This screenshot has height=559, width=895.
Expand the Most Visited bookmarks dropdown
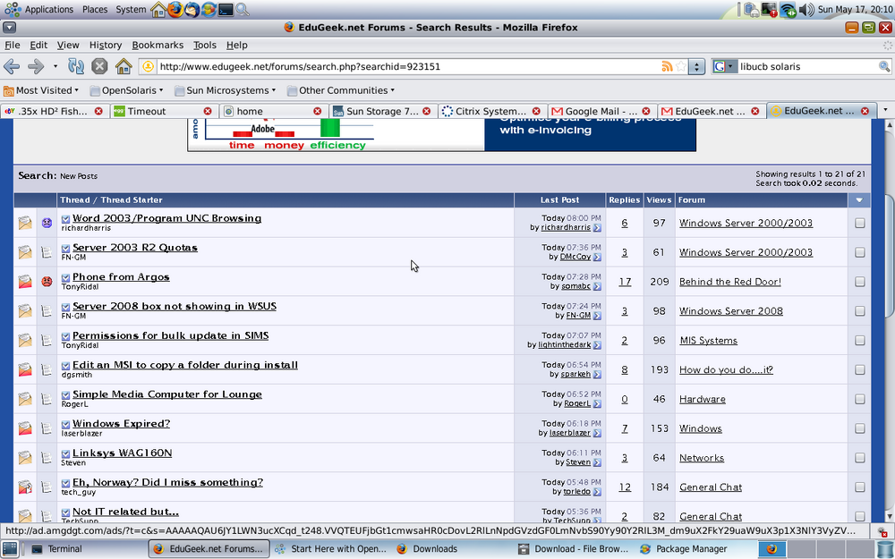tap(41, 90)
